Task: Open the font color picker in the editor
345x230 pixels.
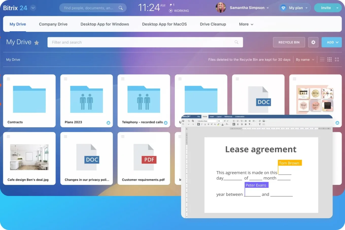Action: tap(222, 124)
